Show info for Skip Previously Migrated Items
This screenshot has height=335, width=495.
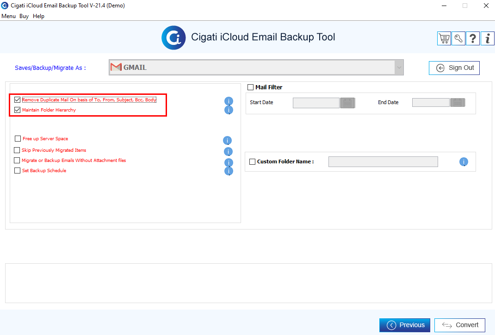point(228,152)
